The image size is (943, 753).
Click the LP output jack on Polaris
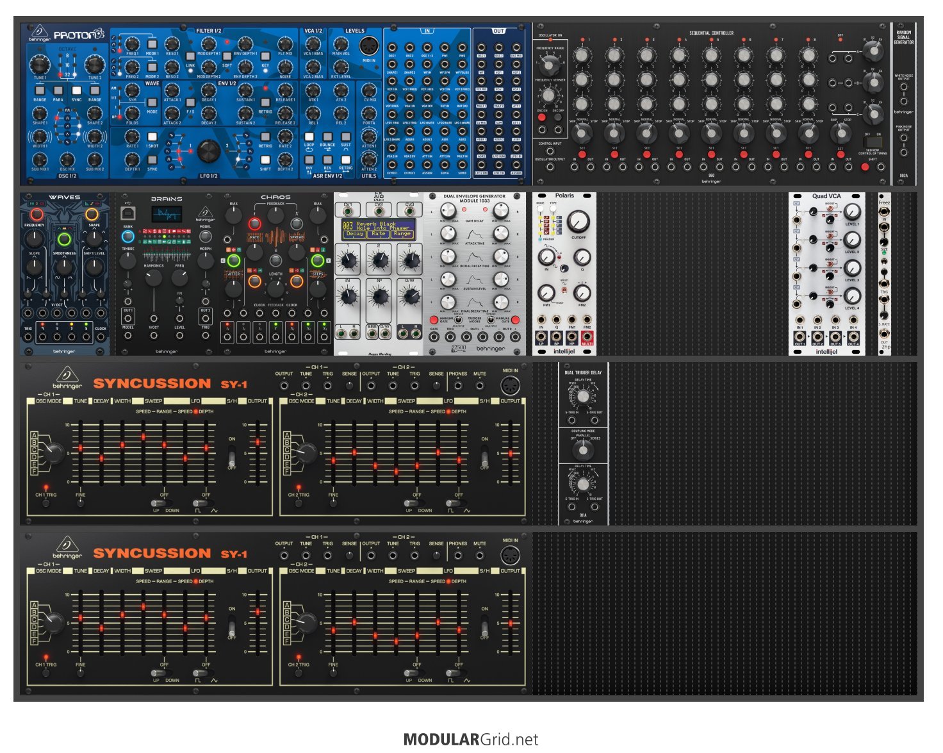pyautogui.click(x=541, y=337)
